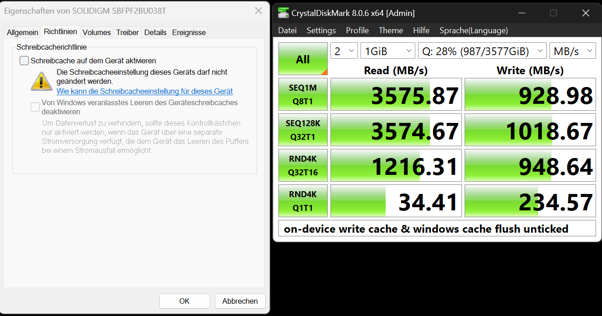Expand the 1GiB test size dropdown

[x=388, y=51]
